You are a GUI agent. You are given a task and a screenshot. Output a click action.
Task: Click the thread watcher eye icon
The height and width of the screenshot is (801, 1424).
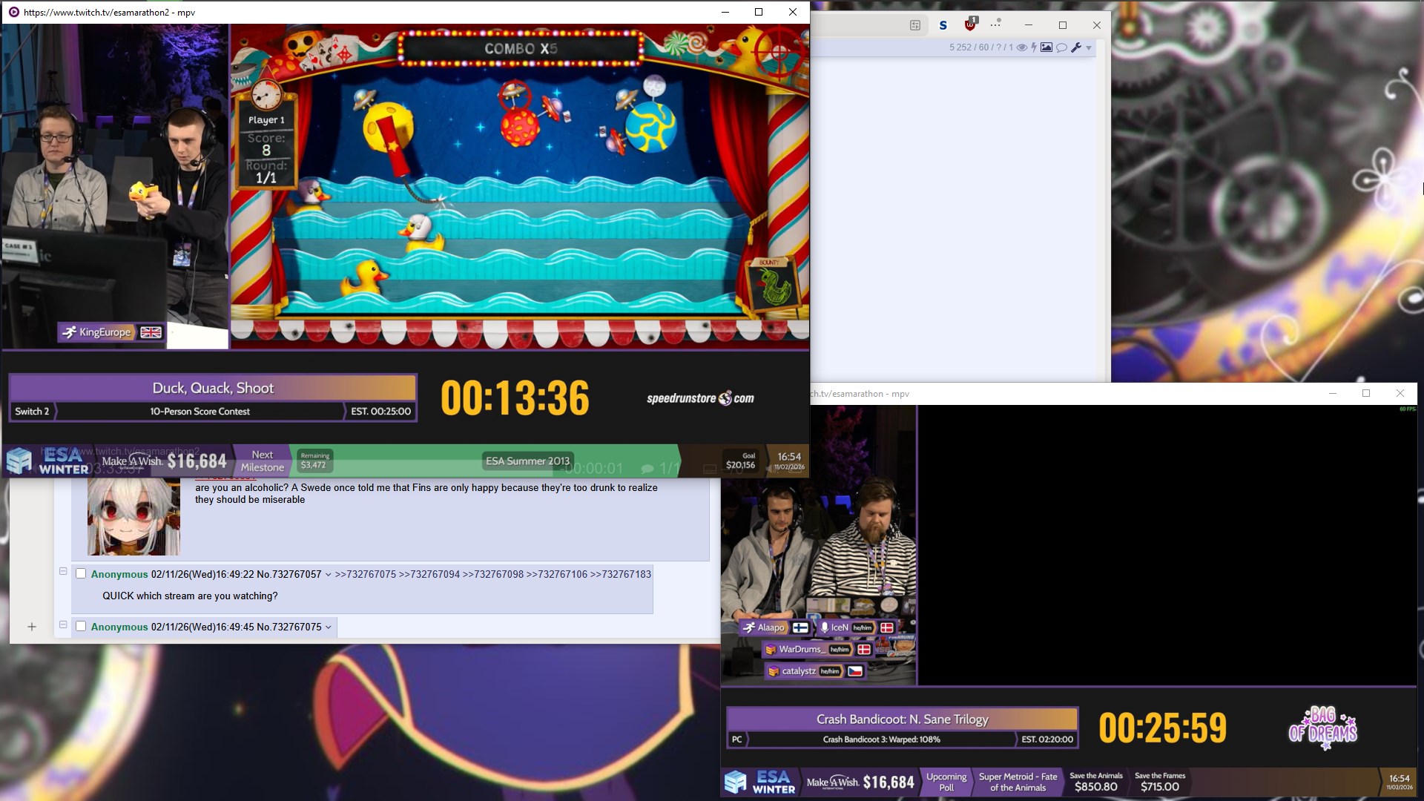tap(1021, 47)
